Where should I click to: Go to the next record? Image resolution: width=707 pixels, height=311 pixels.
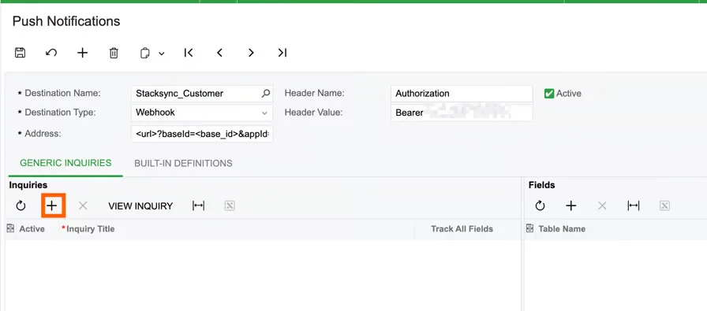coord(251,53)
